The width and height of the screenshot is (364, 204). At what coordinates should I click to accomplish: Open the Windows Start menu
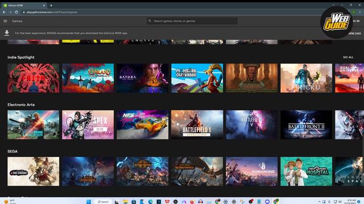pos(89,202)
